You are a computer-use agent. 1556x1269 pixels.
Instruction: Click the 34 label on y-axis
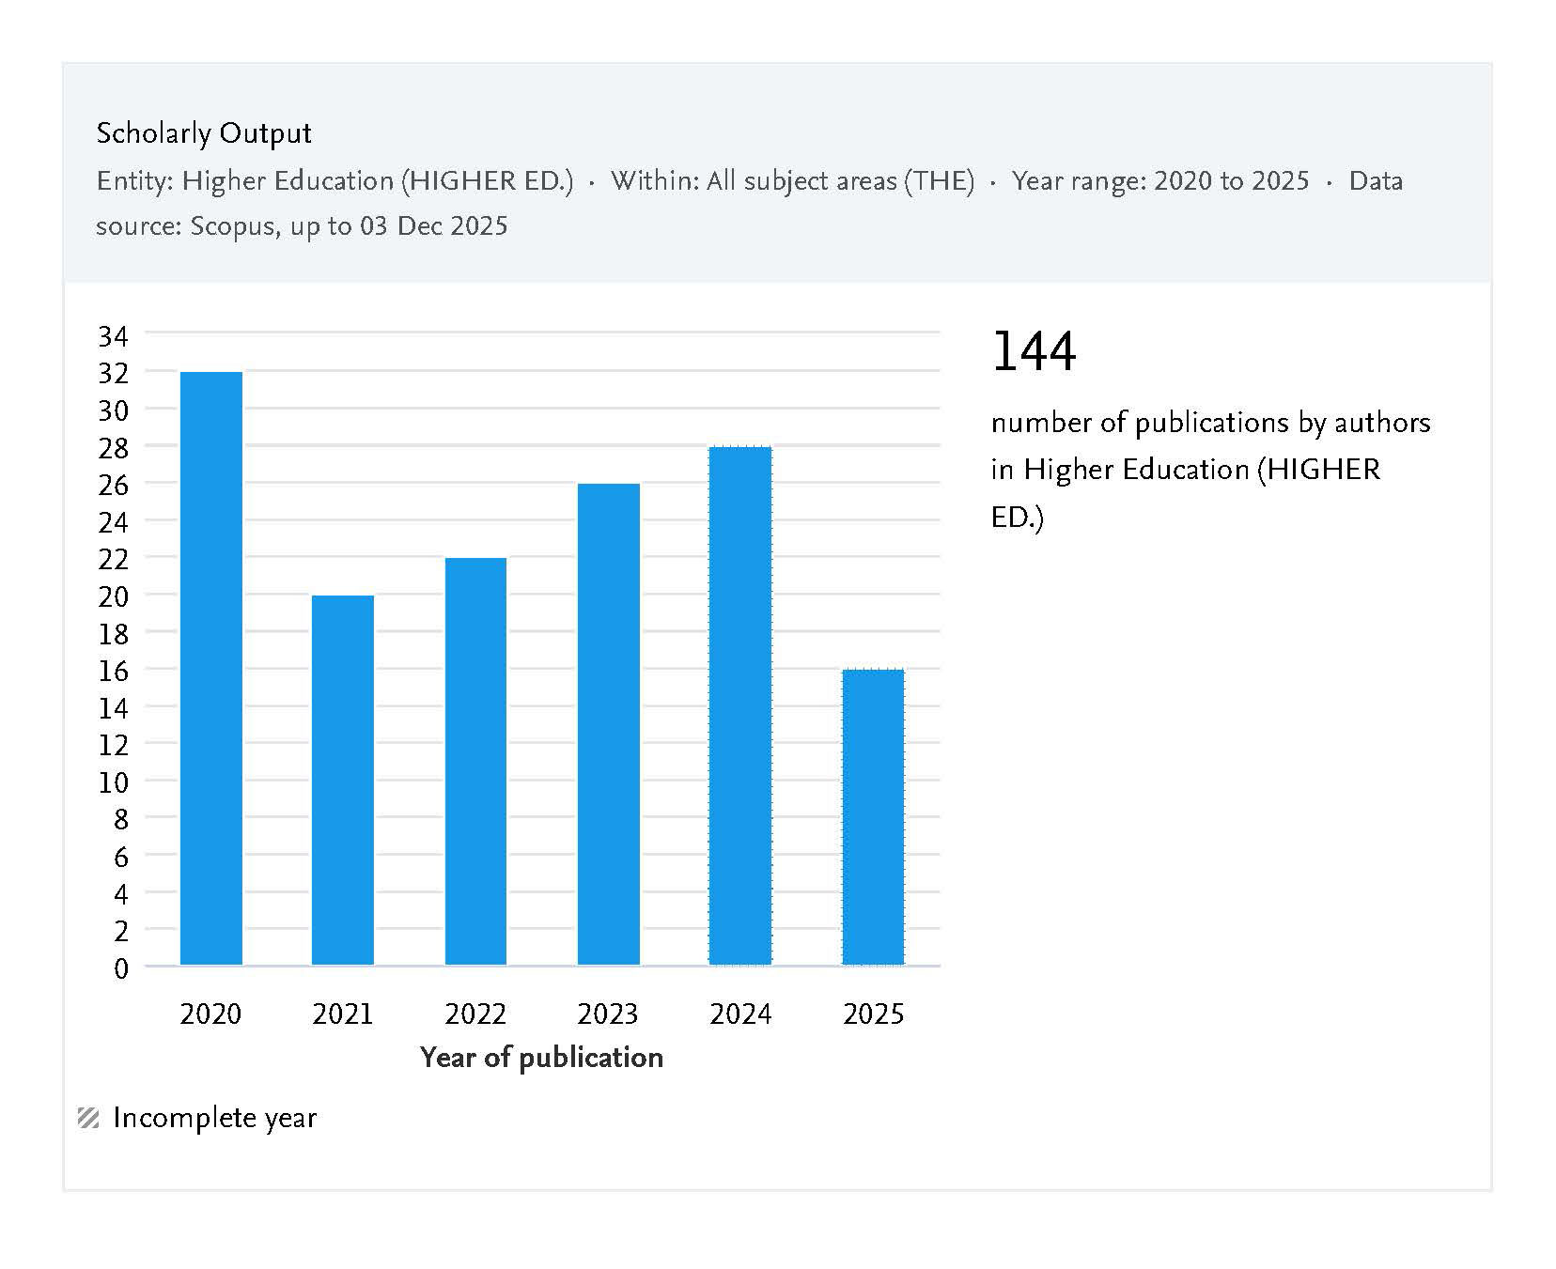(113, 335)
